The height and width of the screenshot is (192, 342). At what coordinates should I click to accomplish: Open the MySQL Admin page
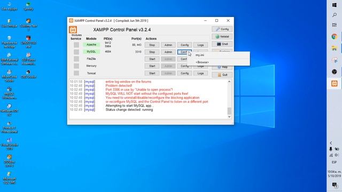click(168, 52)
